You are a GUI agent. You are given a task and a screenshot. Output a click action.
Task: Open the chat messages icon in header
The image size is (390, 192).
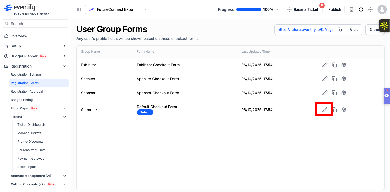[370, 9]
